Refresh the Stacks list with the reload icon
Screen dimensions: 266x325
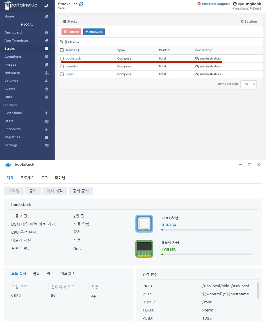tap(81, 4)
